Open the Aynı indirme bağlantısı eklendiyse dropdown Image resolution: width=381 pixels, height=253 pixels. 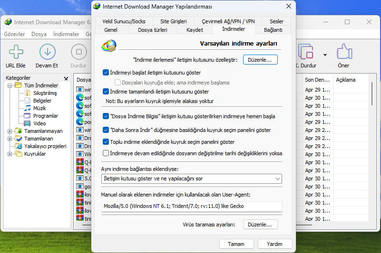pos(192,179)
